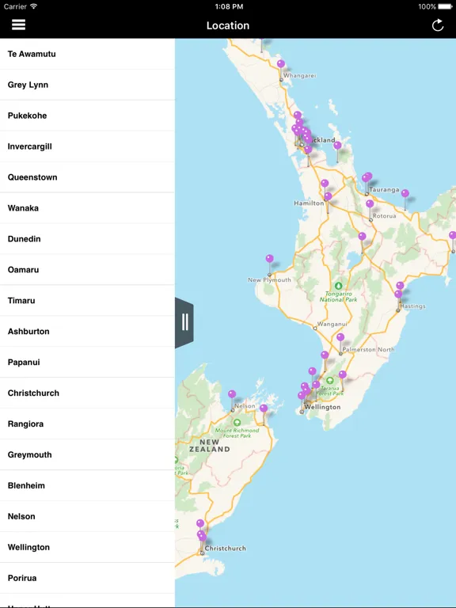
Task: Choose Timaru location
Action: [87, 301]
